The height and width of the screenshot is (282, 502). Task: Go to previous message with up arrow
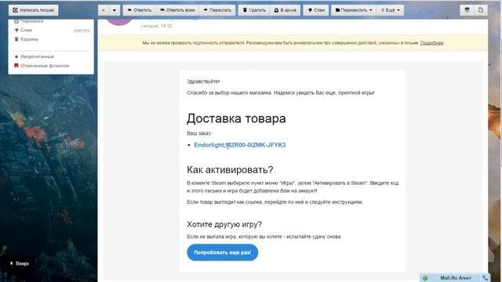point(104,10)
